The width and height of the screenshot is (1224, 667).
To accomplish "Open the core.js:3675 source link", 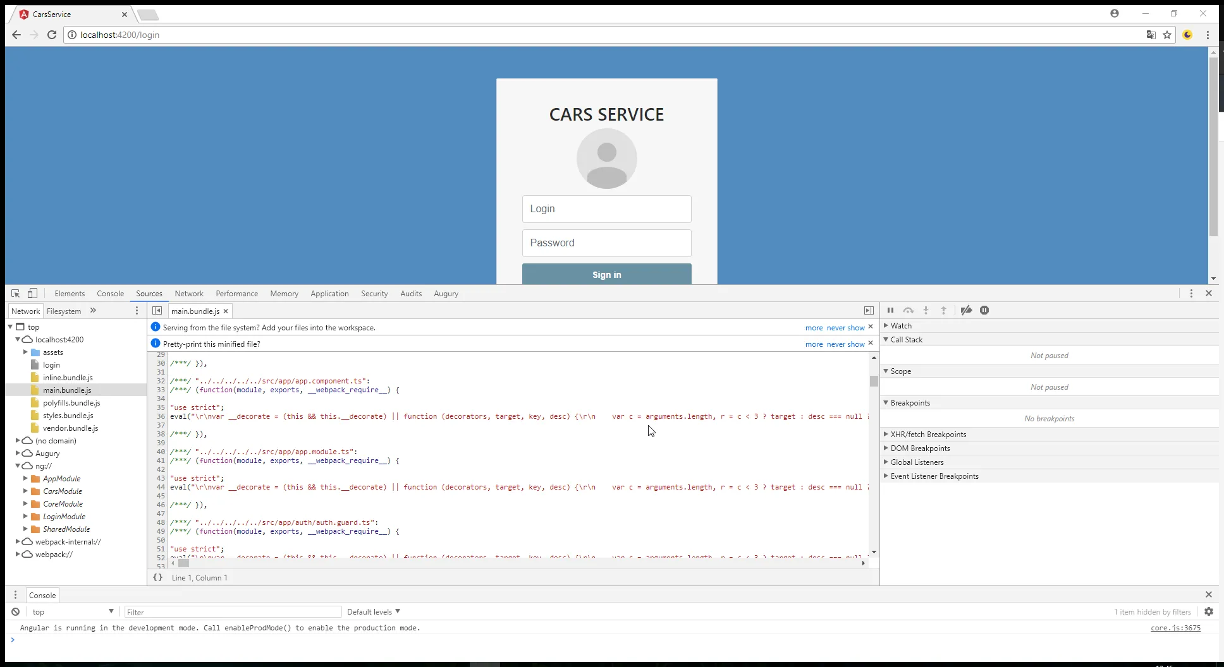I will click(1175, 628).
